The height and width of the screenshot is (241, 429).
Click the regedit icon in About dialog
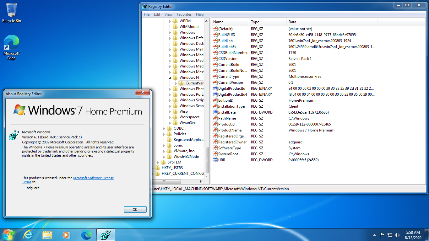(x=14, y=135)
